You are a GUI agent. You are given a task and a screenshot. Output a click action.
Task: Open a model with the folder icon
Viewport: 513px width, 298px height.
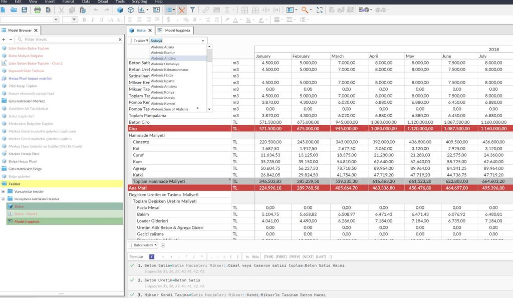coord(14,10)
